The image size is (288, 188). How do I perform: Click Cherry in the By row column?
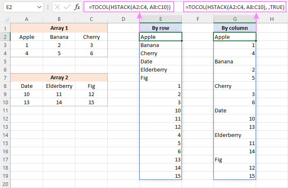tap(161, 53)
